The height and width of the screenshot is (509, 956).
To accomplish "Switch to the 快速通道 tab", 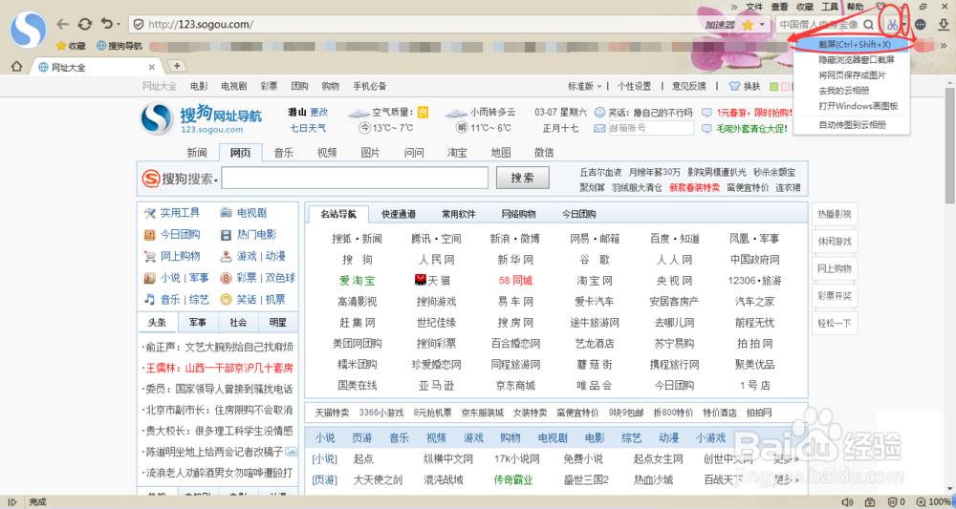I will (399, 214).
